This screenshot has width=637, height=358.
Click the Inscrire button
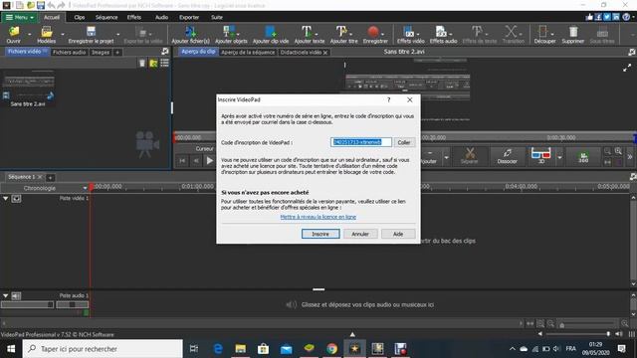click(320, 234)
